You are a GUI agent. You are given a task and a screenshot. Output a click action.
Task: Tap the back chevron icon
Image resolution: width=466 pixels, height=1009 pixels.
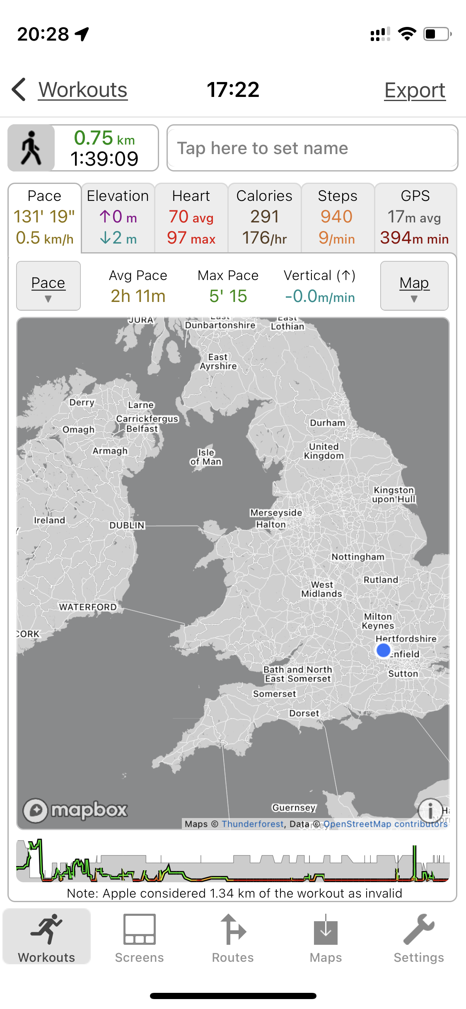19,89
